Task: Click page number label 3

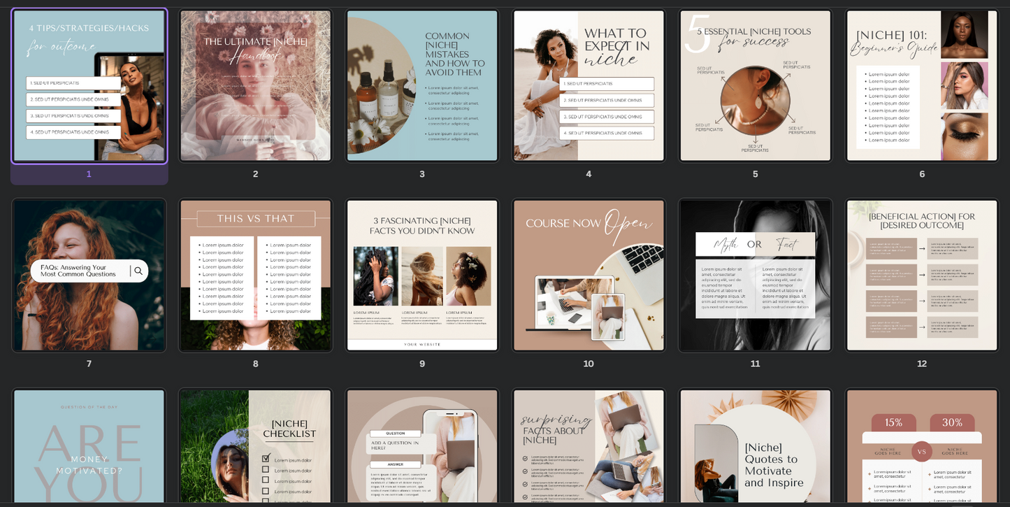Action: click(x=422, y=174)
